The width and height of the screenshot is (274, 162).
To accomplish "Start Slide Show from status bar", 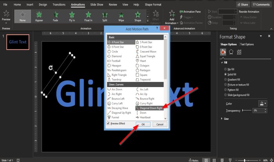I will point(230,160).
